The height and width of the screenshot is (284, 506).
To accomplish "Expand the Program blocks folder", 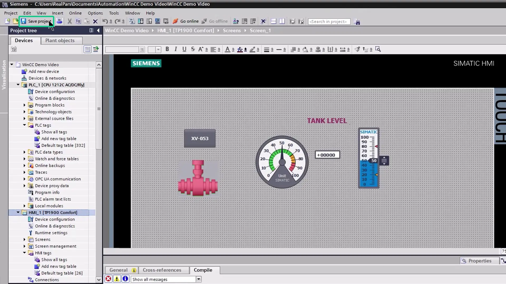I will (x=24, y=105).
